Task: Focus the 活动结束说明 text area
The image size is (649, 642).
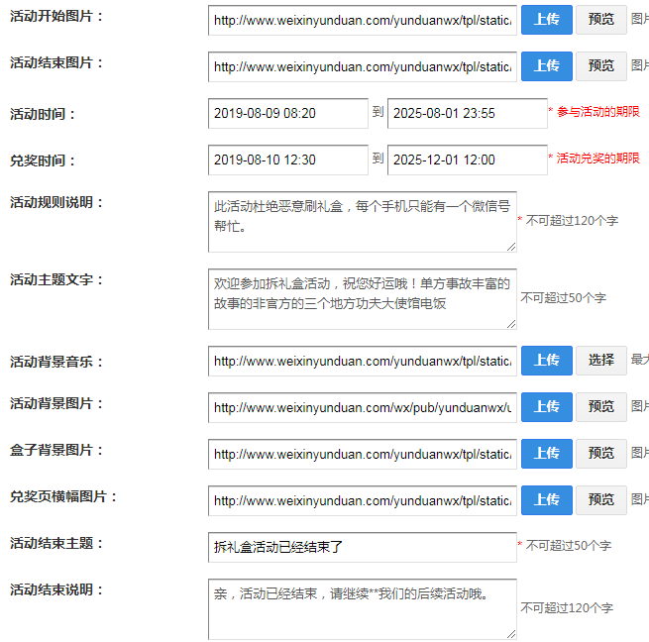Action: (362, 608)
